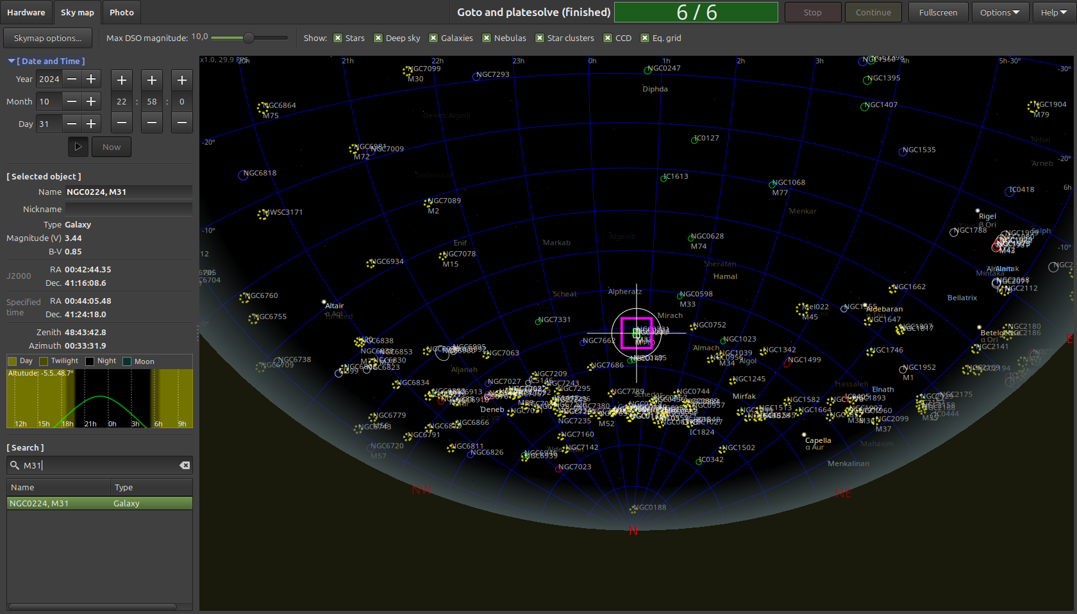Image resolution: width=1077 pixels, height=614 pixels.
Task: Increase the Day value with plus
Action: tap(91, 124)
